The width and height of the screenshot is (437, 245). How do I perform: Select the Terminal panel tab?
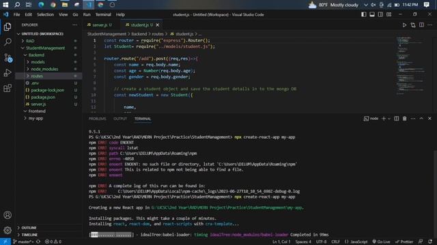point(143,118)
